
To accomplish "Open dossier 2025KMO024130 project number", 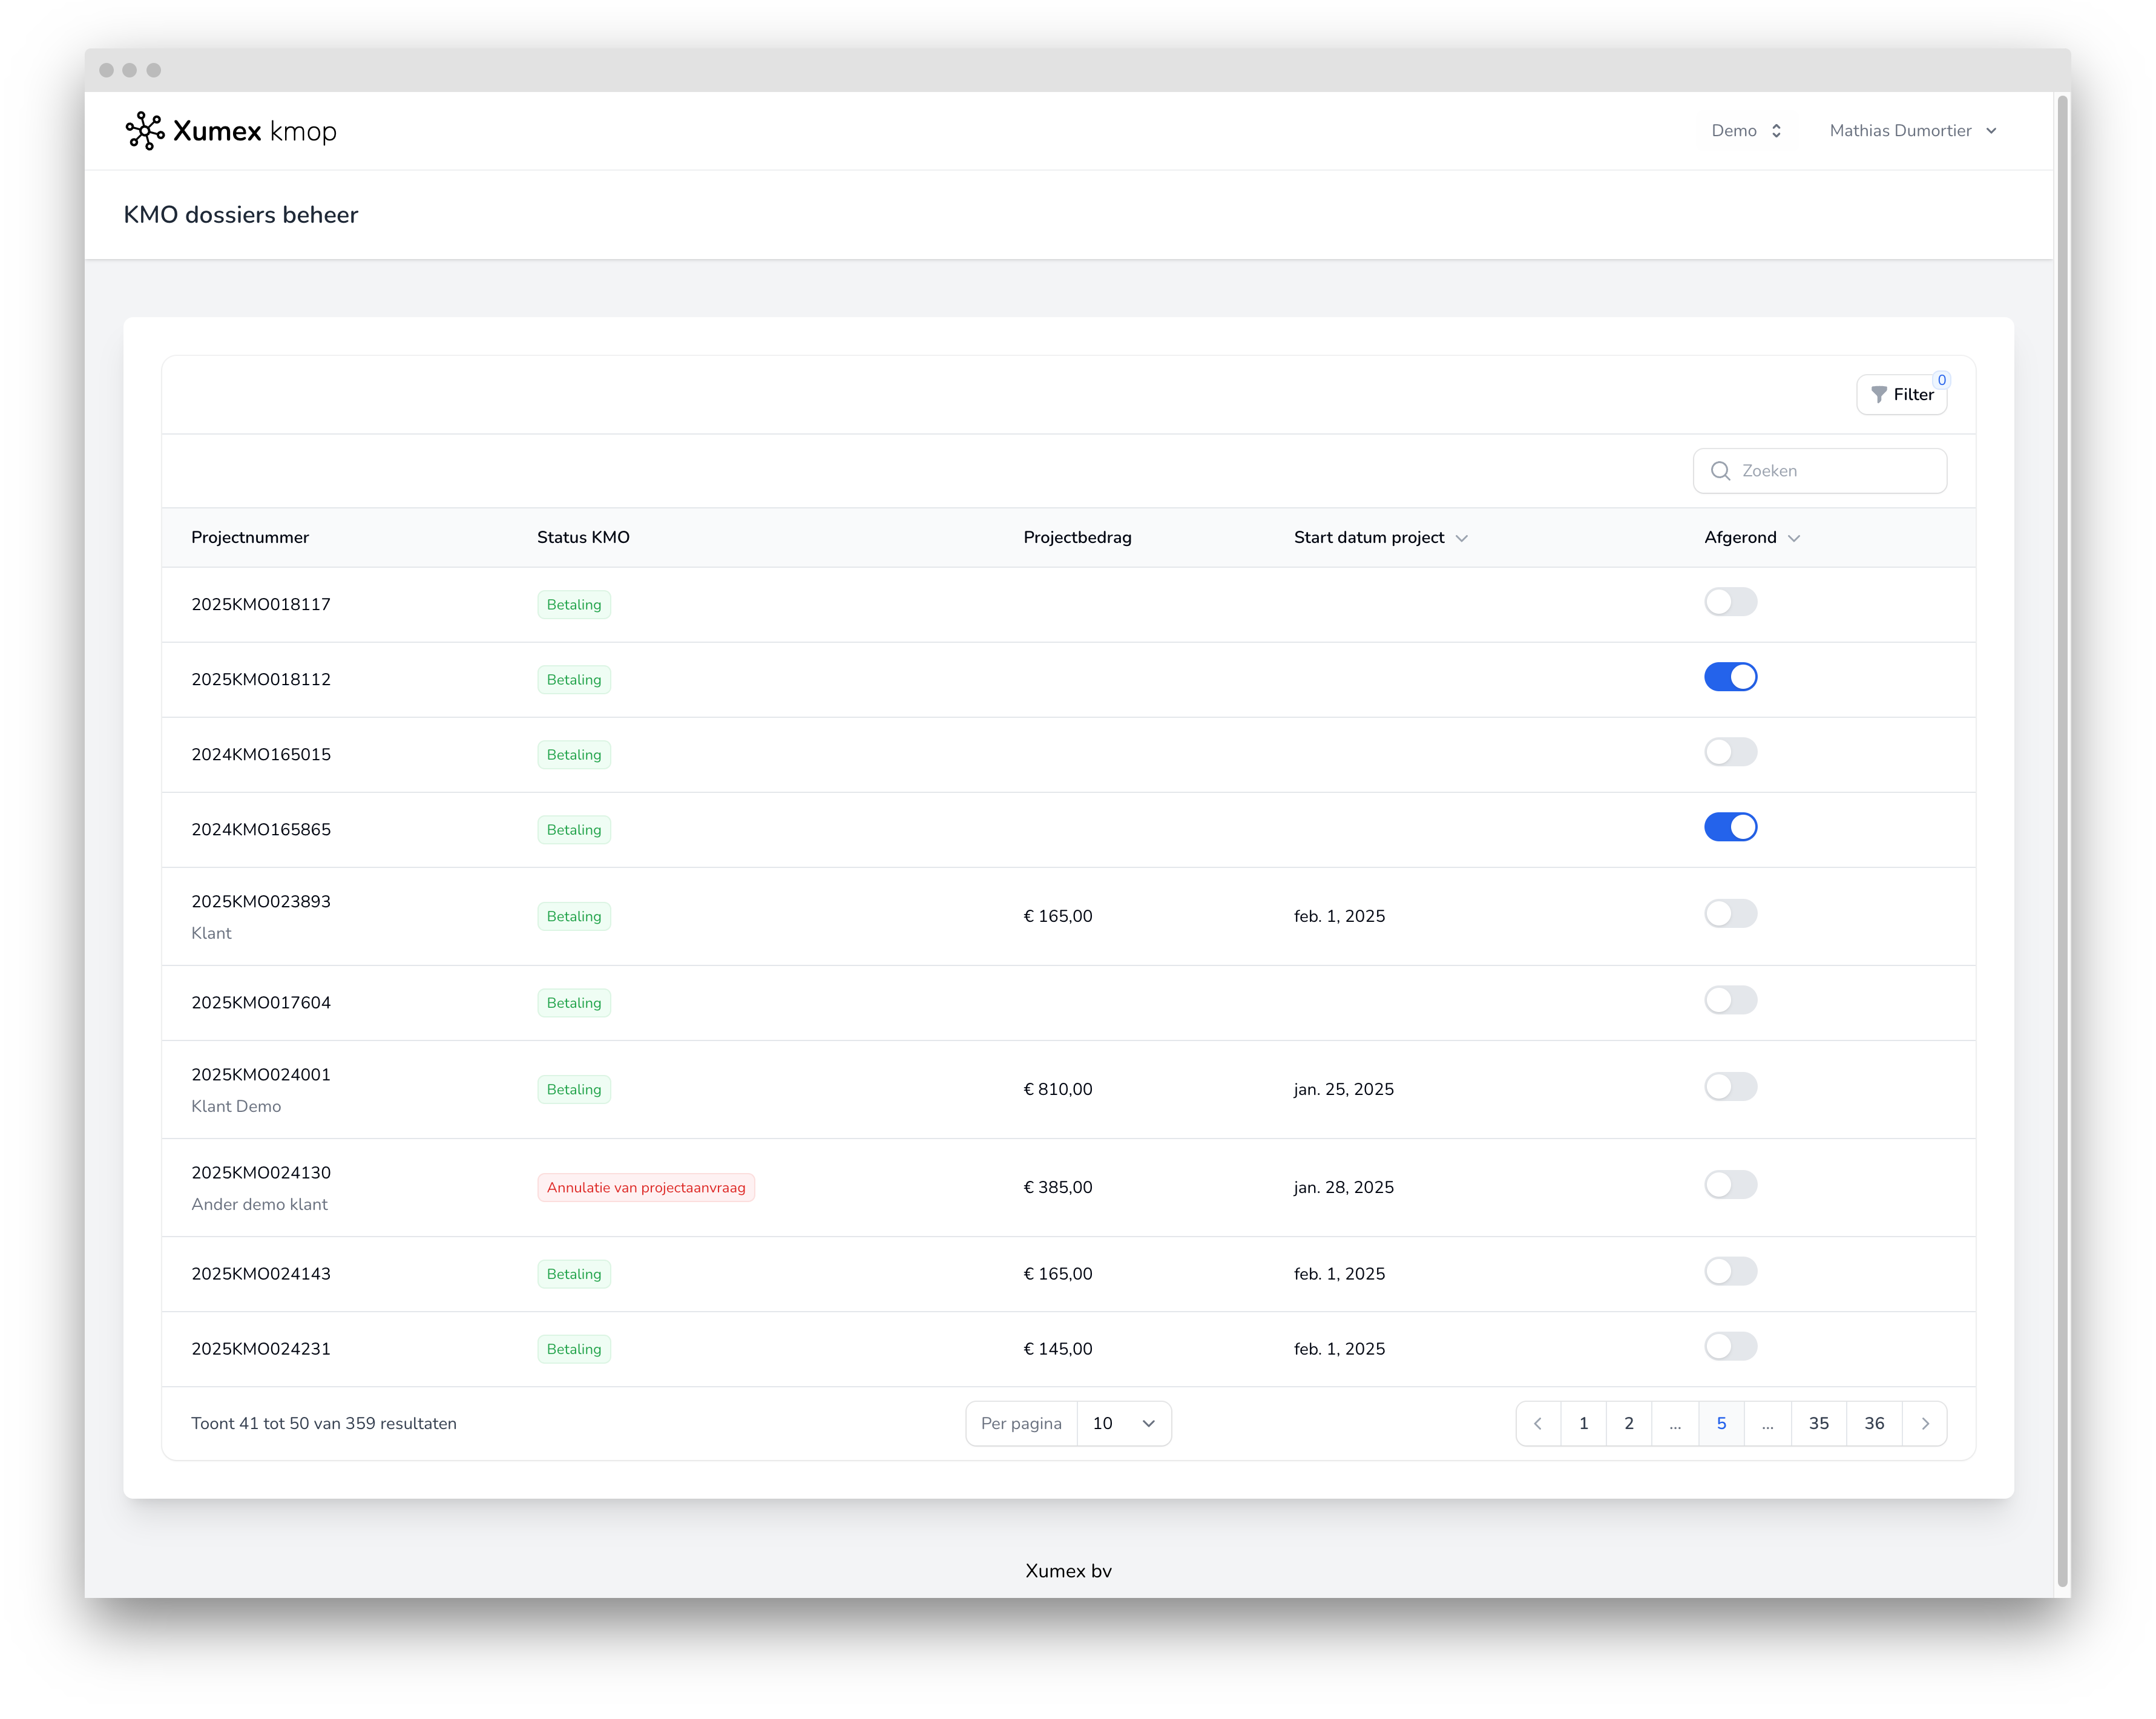I will (261, 1172).
